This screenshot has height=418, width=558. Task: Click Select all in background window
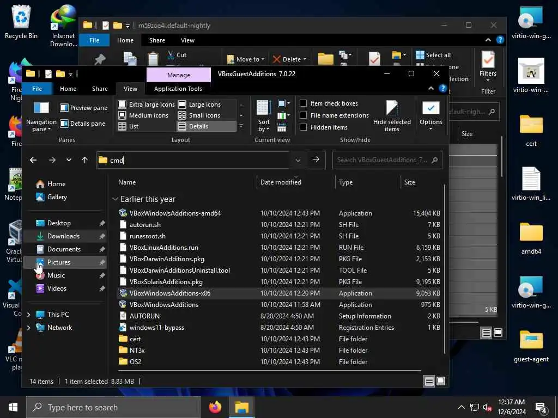(433, 55)
